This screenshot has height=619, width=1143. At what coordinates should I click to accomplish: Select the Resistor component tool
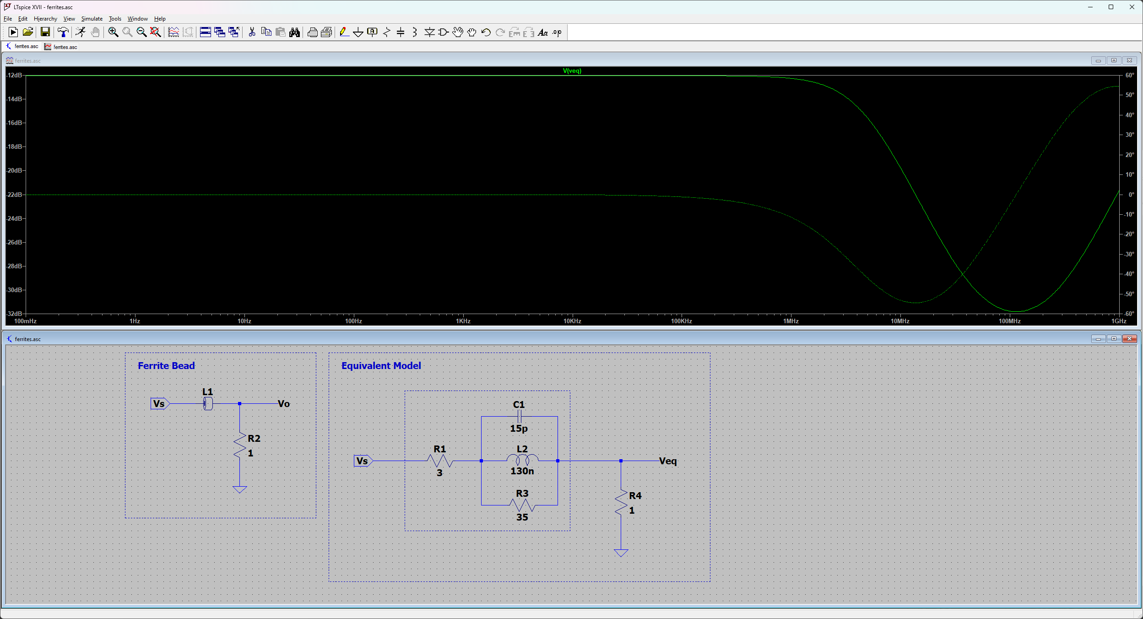(x=387, y=32)
